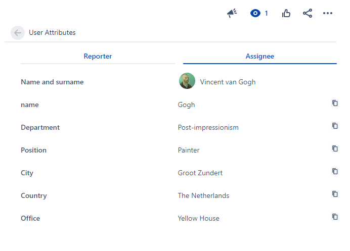Open the three-dot more actions menu
Screen dimensions: 350x251
point(328,13)
